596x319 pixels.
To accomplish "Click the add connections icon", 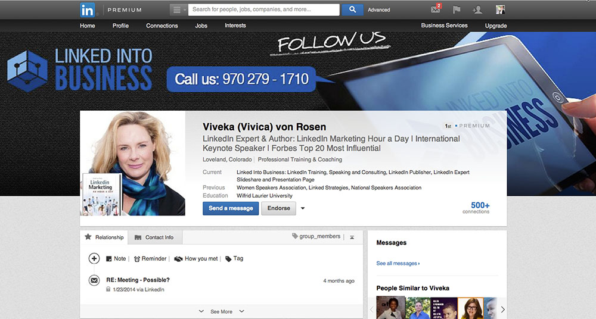I will coord(477,10).
